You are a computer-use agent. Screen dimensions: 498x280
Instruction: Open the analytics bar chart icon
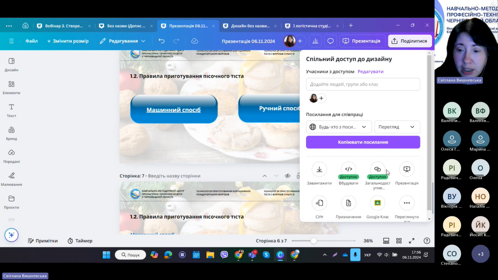pyautogui.click(x=315, y=41)
